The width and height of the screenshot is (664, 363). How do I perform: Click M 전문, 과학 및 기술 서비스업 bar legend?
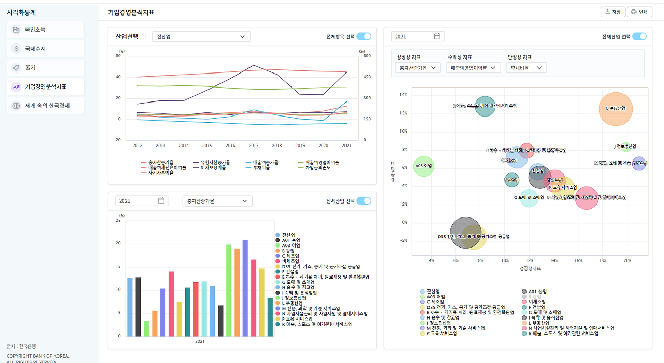click(308, 308)
